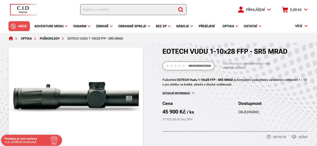
Task: Click the C.I.D Praha logo
Action: pyautogui.click(x=23, y=10)
